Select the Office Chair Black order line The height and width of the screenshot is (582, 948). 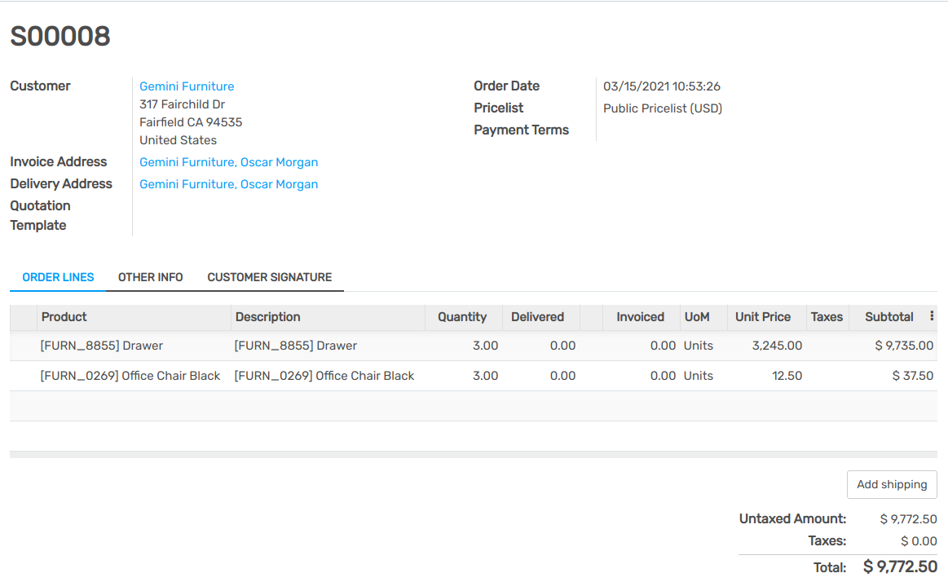(130, 376)
